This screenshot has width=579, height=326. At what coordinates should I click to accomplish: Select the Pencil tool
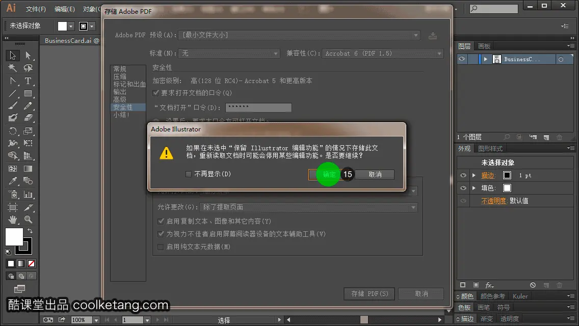[28, 105]
